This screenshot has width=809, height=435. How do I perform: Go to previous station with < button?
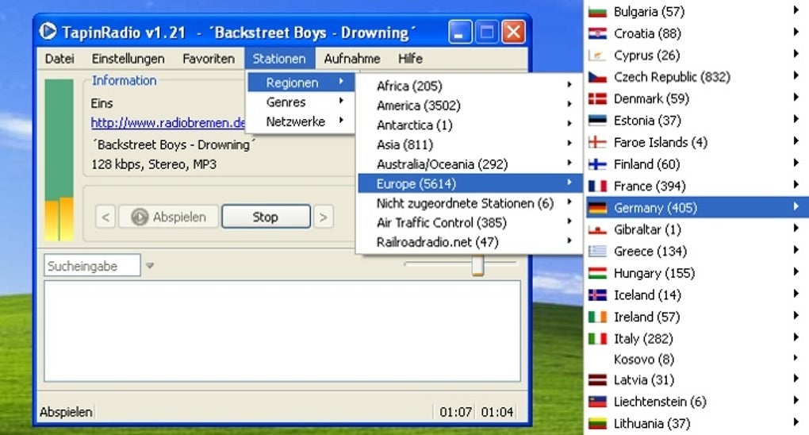click(x=105, y=217)
